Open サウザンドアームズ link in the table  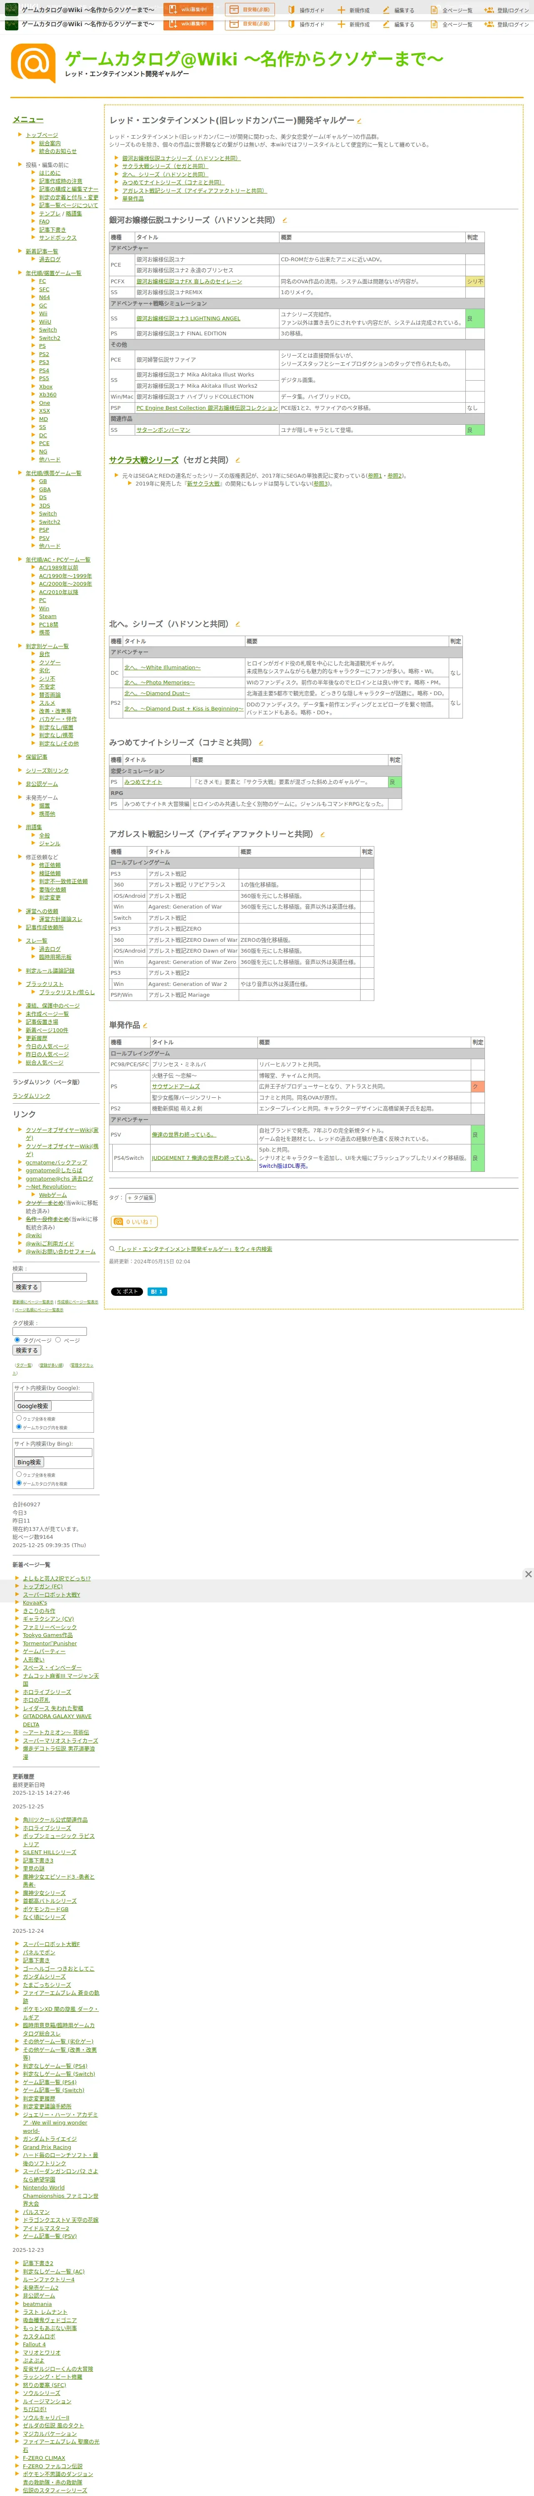coord(176,1087)
